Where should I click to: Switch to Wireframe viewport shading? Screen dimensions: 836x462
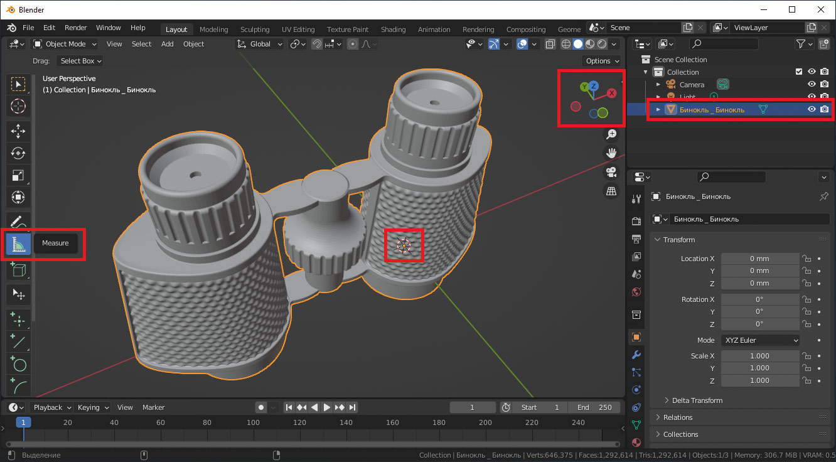(566, 44)
